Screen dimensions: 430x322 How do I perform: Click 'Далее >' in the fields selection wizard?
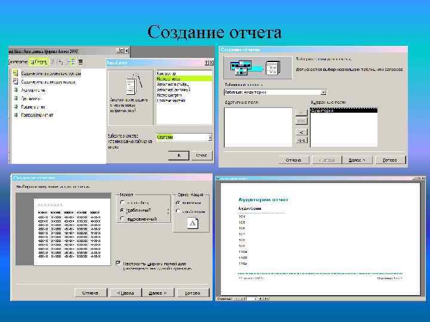click(x=357, y=160)
